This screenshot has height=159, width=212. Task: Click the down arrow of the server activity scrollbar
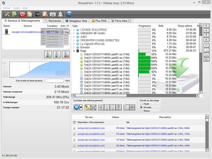[207, 149]
